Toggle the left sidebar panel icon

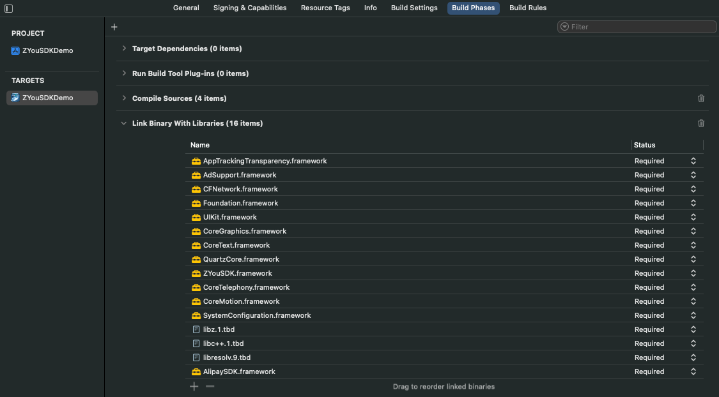8,8
